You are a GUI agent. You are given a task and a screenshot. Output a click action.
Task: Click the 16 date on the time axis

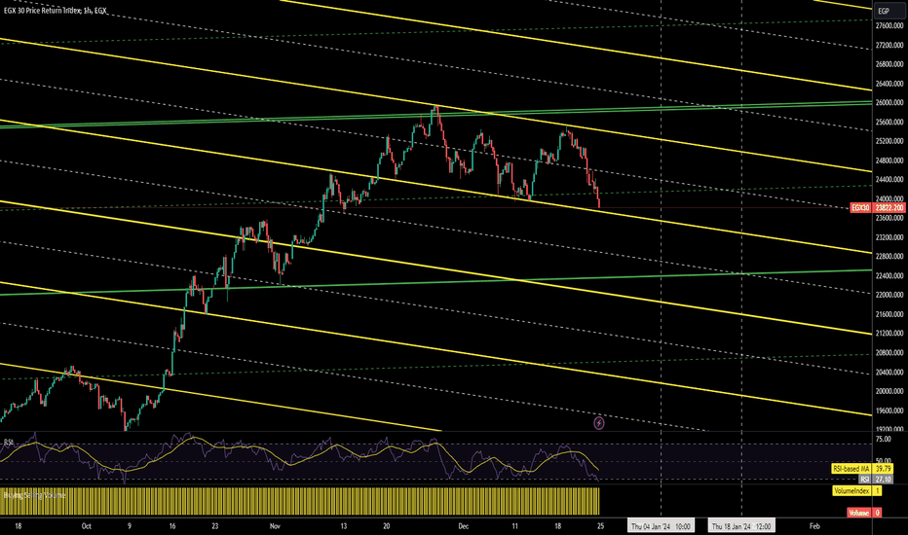pyautogui.click(x=172, y=526)
